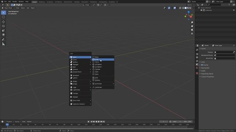
Task: Expand the Units panel
Action: [203, 62]
